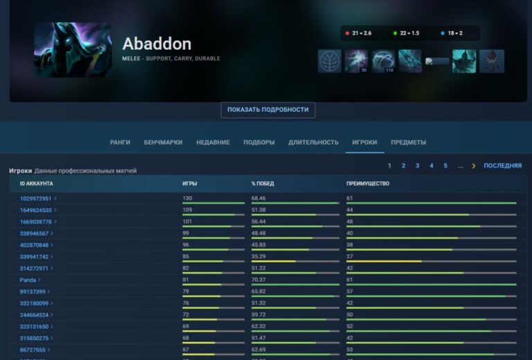Click the Abaddon hero name heading

157,44
